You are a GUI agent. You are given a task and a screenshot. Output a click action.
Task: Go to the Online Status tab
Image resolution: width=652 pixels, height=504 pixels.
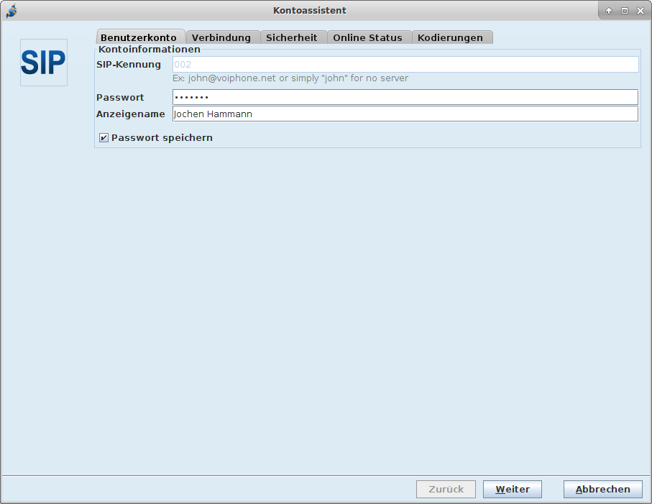(x=367, y=37)
